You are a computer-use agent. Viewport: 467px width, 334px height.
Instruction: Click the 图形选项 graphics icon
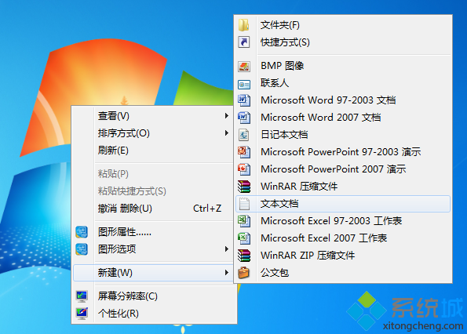point(82,249)
